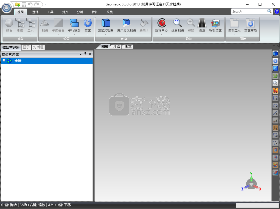Toggle the lasso selection tool
This screenshot has width=280, height=209.
pos(275,128)
